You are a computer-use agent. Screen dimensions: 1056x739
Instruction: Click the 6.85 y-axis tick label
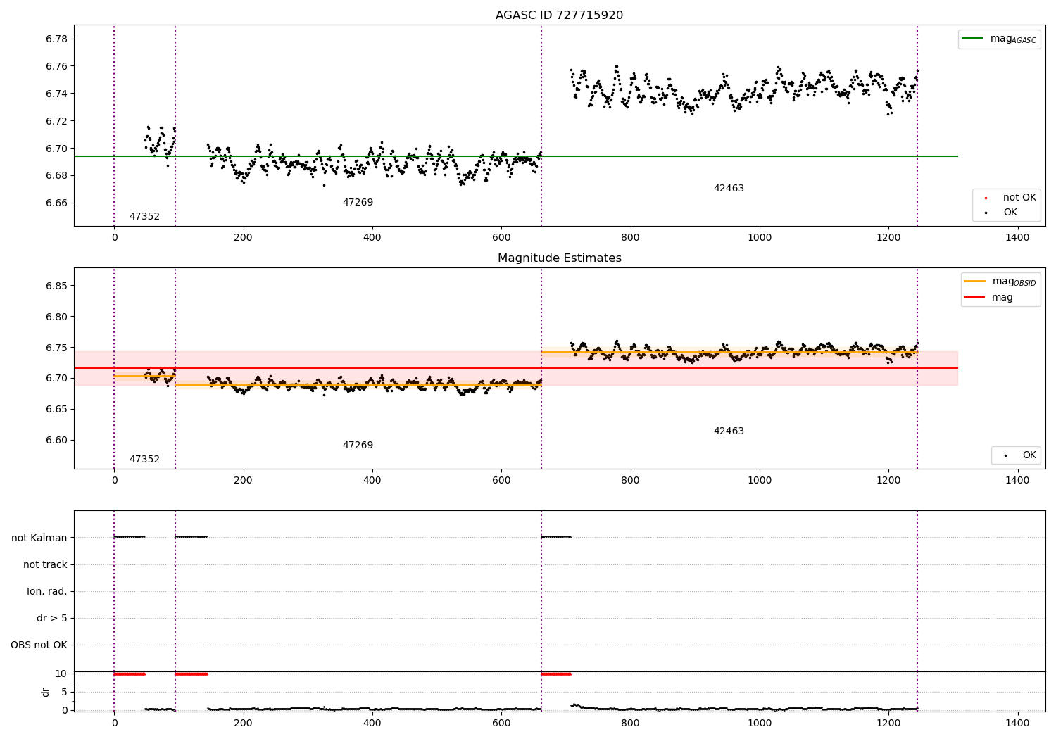(57, 286)
